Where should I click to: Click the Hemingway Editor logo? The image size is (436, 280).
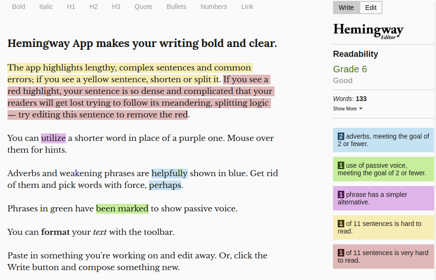click(x=368, y=31)
